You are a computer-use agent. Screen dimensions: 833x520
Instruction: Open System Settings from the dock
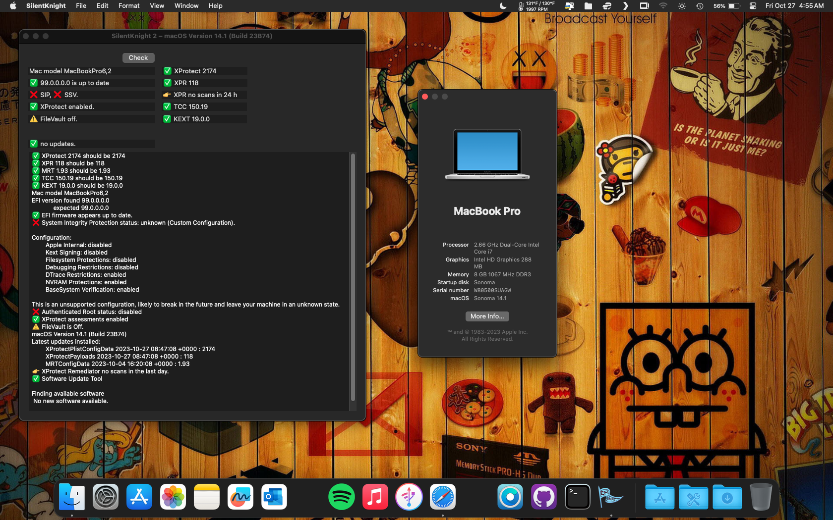[106, 497]
